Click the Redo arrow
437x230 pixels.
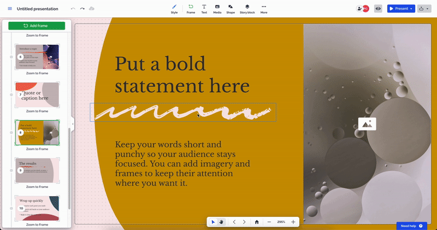[82, 9]
